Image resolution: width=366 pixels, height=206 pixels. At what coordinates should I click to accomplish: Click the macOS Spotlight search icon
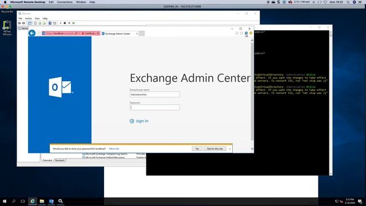tap(348, 2)
